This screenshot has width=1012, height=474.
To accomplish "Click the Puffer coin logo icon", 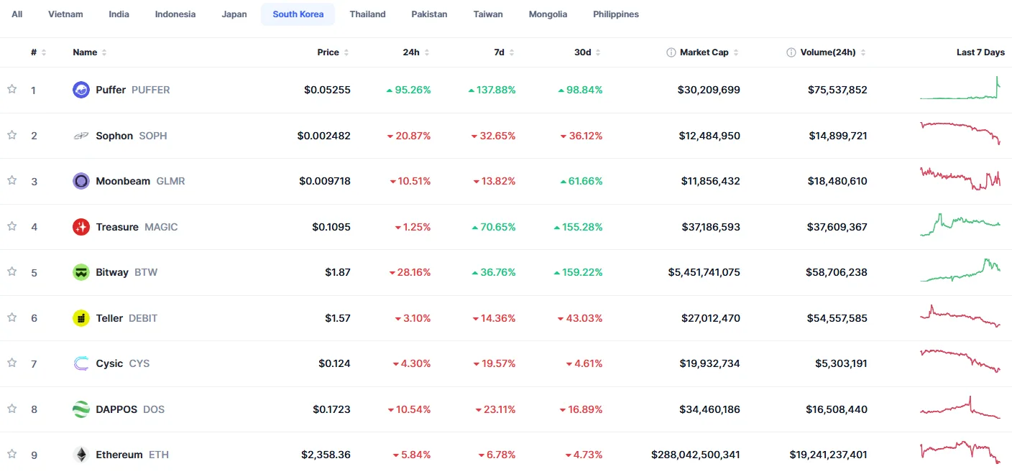I will (81, 90).
